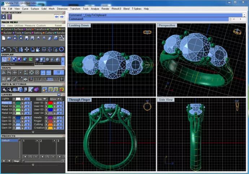Click the globe display icon
The image size is (249, 174).
coord(25,59)
